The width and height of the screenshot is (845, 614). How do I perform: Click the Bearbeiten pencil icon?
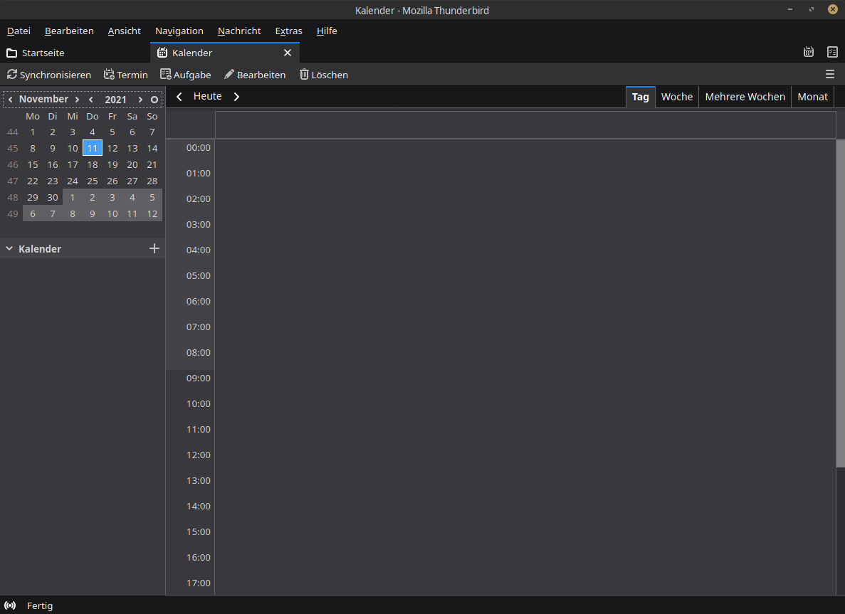tap(229, 75)
